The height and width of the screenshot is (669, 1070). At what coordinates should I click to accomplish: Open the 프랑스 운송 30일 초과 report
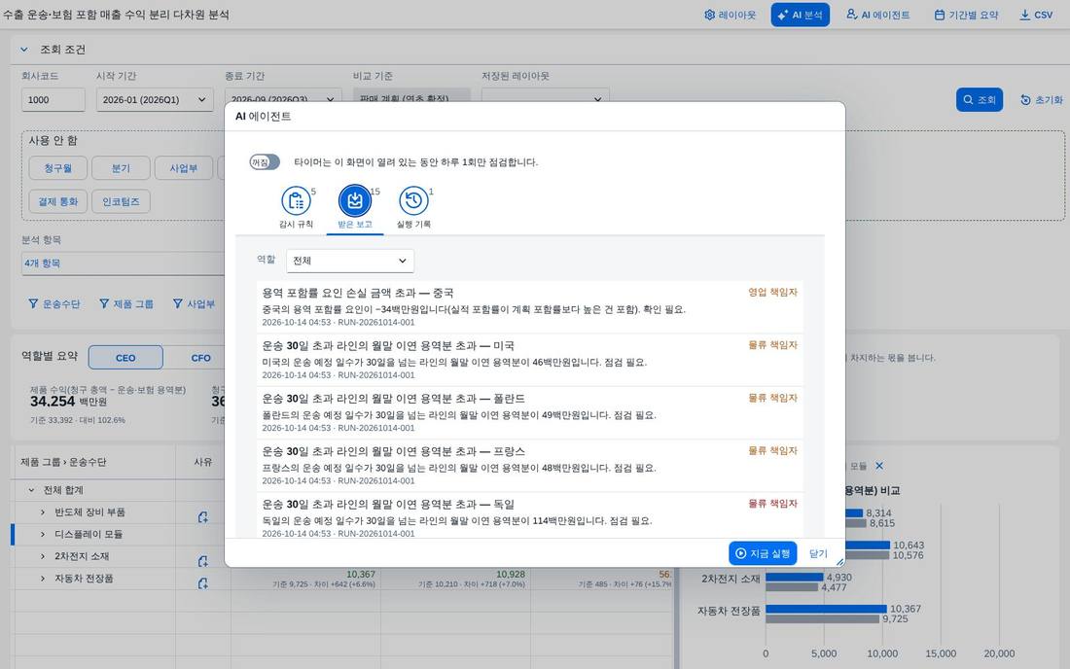tap(529, 465)
